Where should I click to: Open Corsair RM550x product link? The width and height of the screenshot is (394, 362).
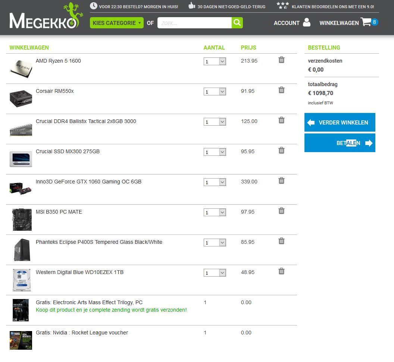[54, 91]
